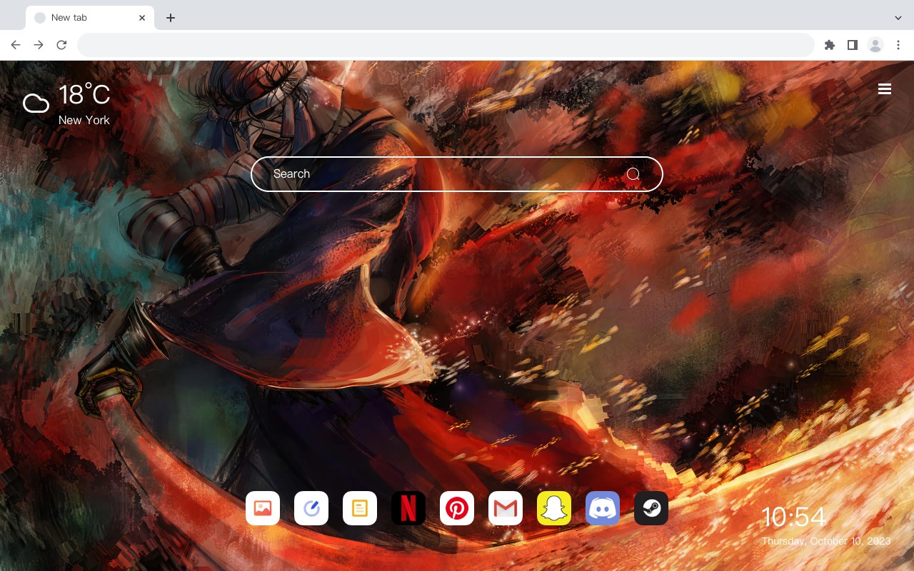
Task: Open the photo gallery shortcut icon
Action: (263, 508)
